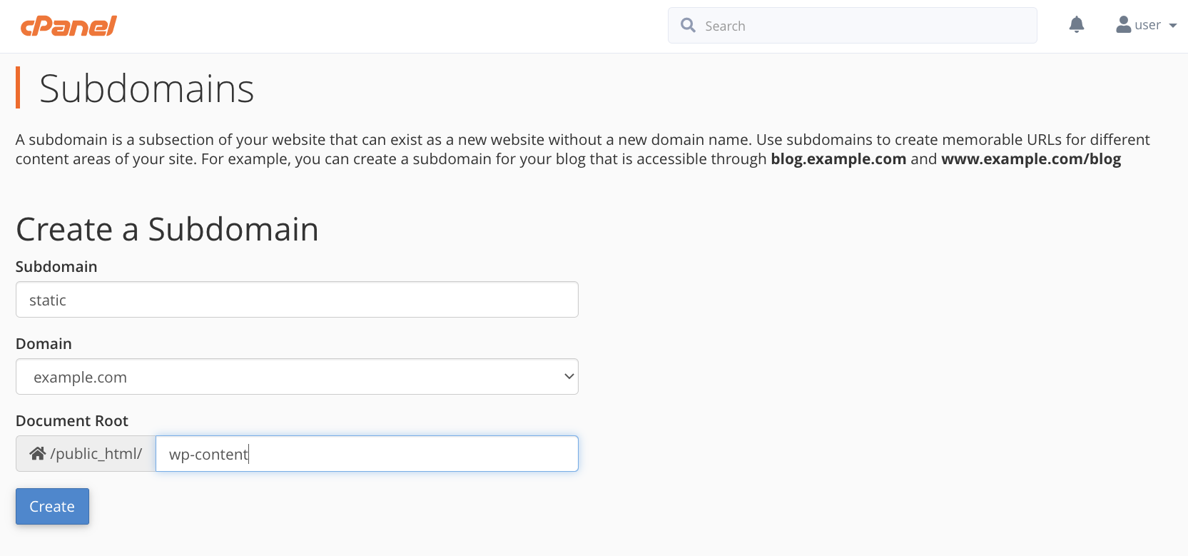
Task: Open the notifications bell
Action: (x=1077, y=25)
